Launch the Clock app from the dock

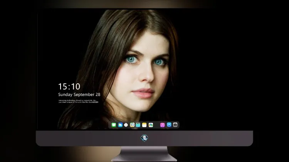click(126, 125)
